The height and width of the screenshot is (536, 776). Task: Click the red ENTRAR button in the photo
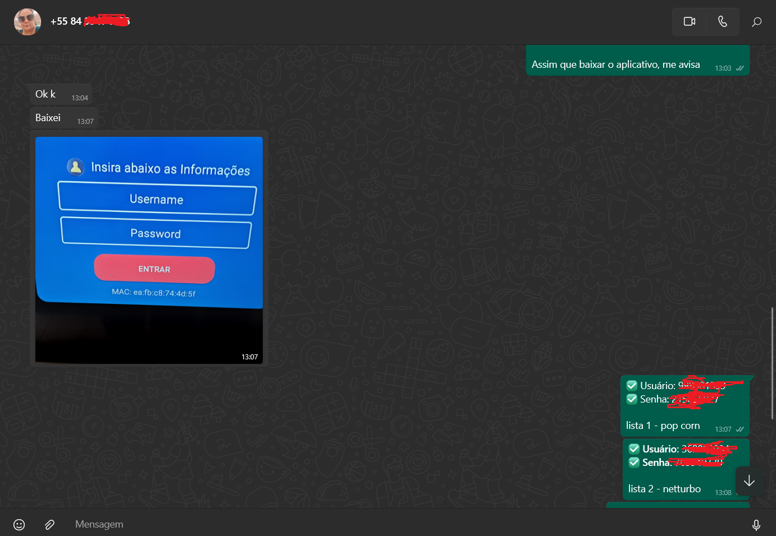pyautogui.click(x=154, y=269)
